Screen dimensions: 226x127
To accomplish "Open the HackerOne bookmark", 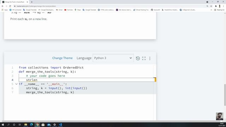I will click(170, 10).
